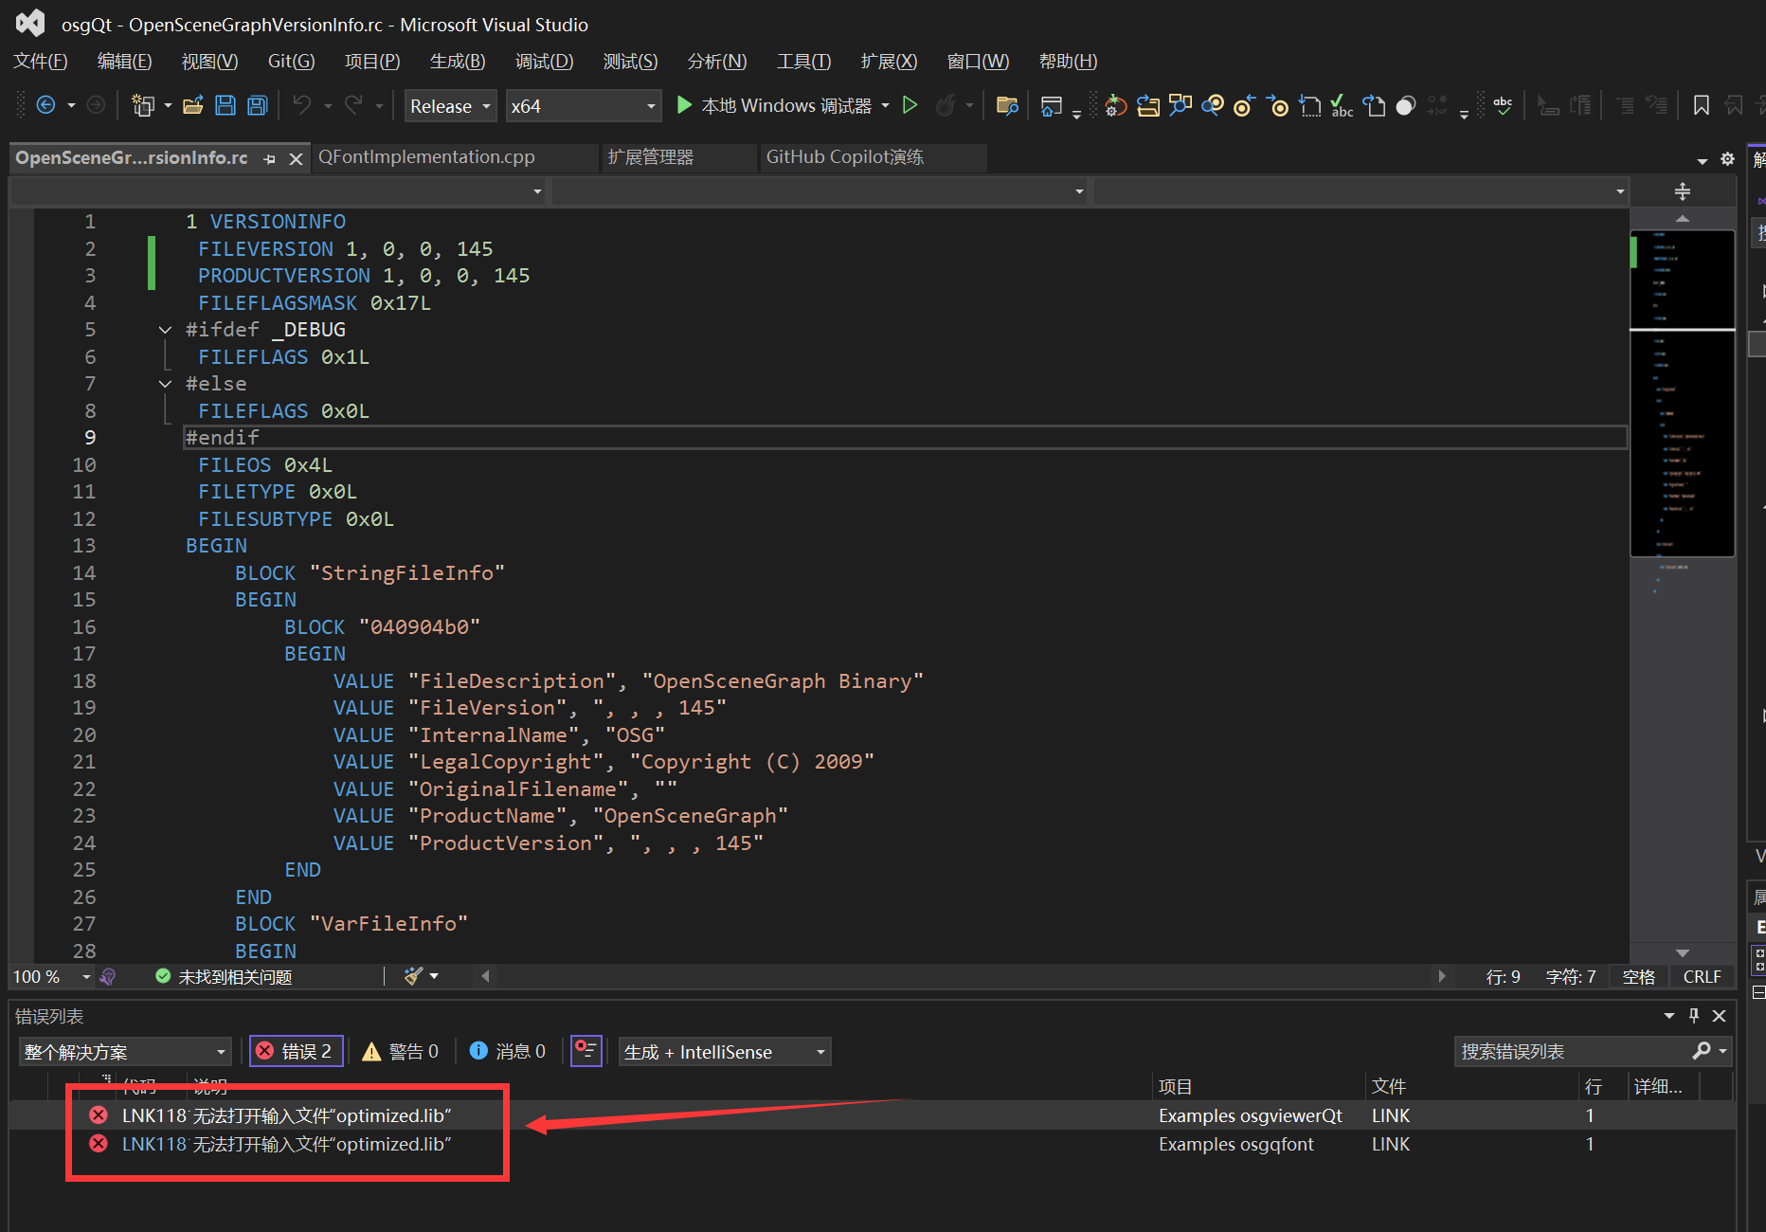Open the entire solution scope dropdown
Image resolution: width=1766 pixels, height=1232 pixels.
(x=124, y=1051)
